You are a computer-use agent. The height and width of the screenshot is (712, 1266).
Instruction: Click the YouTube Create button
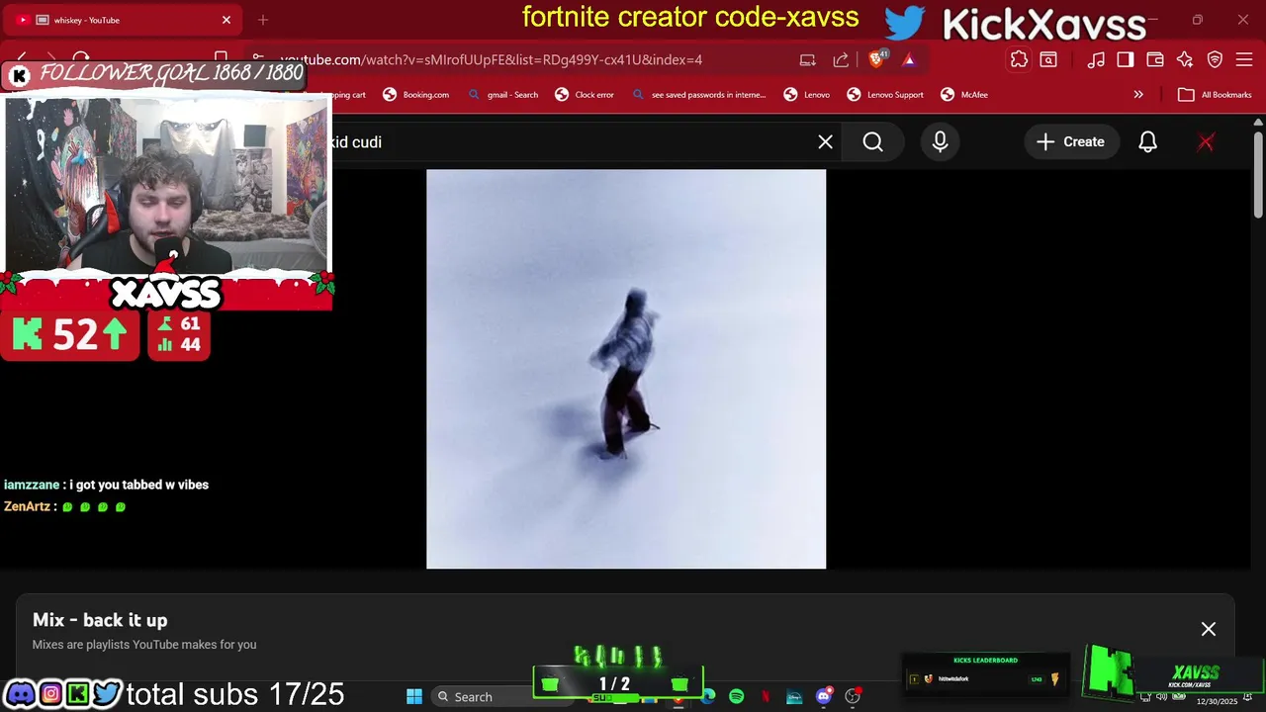[x=1070, y=142]
